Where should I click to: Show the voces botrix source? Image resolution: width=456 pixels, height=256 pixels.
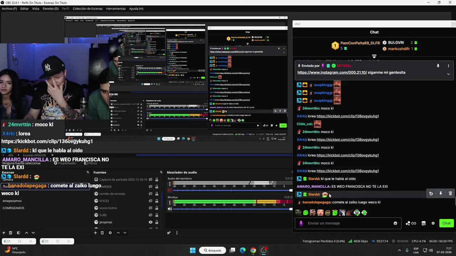(150, 208)
